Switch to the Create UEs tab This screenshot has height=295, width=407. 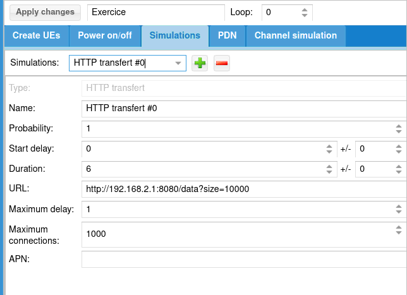click(36, 35)
